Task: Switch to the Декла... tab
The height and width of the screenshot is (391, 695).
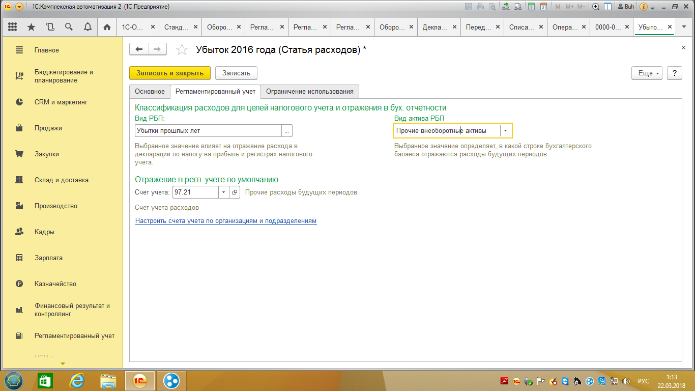Action: point(431,27)
